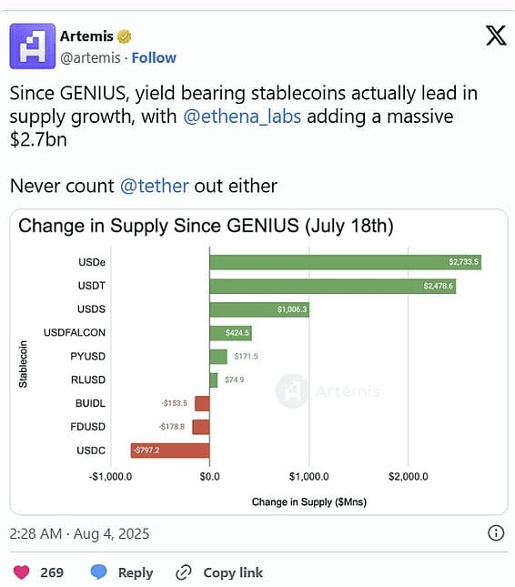This screenshot has width=515, height=587.
Task: Like the tweet with heart icon
Action: click(21, 572)
